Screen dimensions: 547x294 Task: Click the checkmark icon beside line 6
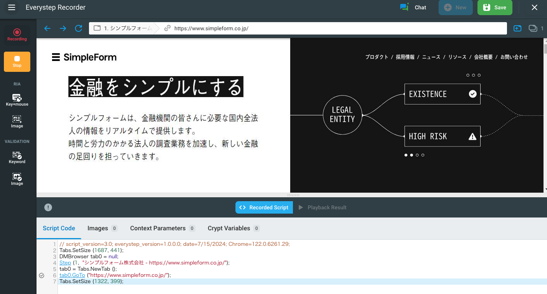point(42,275)
